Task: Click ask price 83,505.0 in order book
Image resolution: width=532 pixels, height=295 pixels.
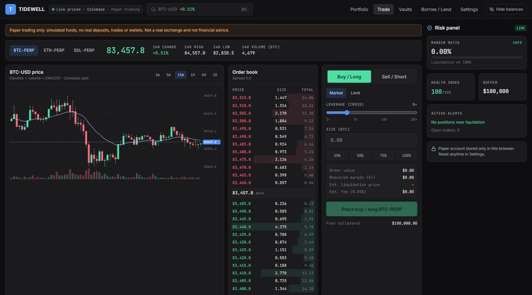Action: (242, 113)
